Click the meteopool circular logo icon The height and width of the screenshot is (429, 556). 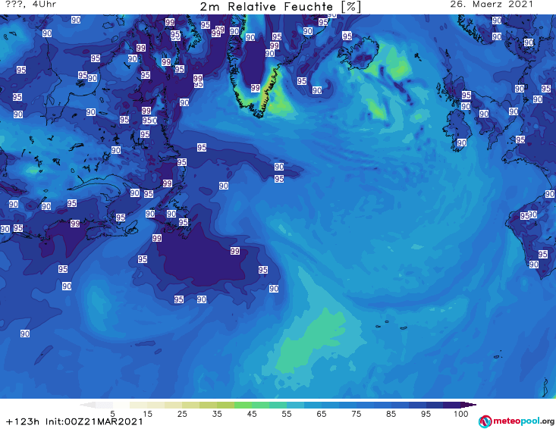click(485, 421)
